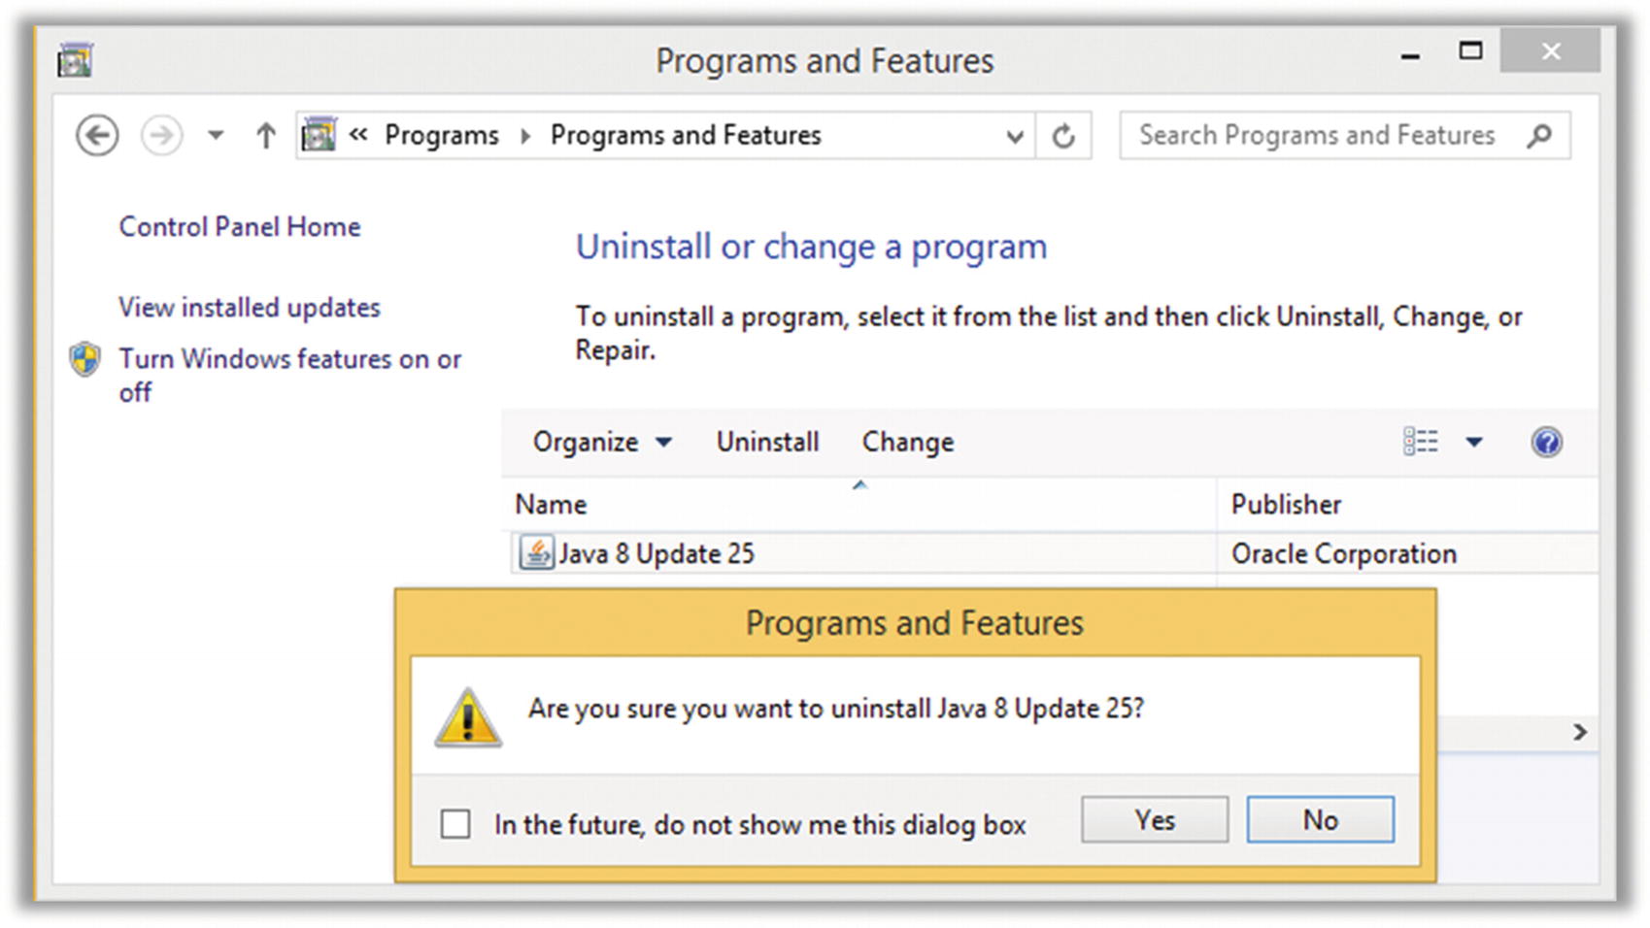This screenshot has width=1650, height=928.
Task: Click Change in the toolbar
Action: 908,443
